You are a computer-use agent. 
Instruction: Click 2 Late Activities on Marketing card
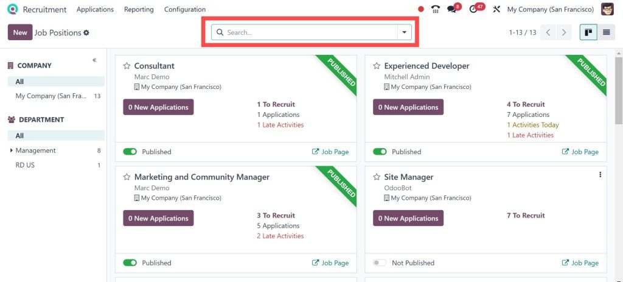280,236
